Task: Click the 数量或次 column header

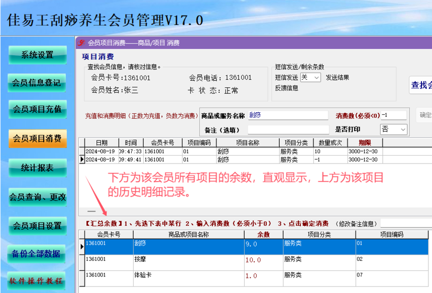Action: pos(331,143)
